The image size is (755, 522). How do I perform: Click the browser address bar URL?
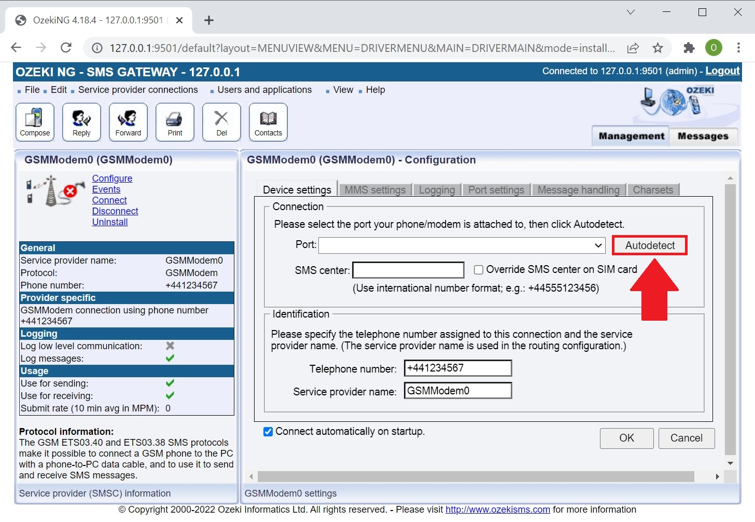click(x=362, y=48)
